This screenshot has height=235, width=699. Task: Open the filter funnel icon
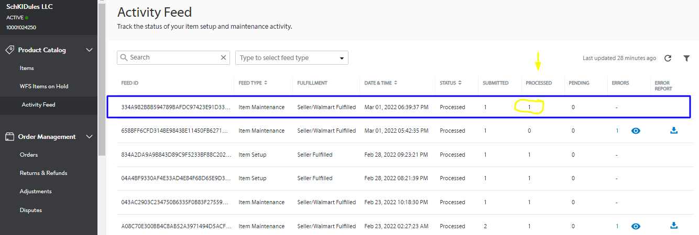[x=686, y=58]
